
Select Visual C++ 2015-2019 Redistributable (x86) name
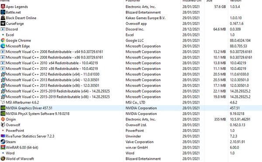coord(58,97)
